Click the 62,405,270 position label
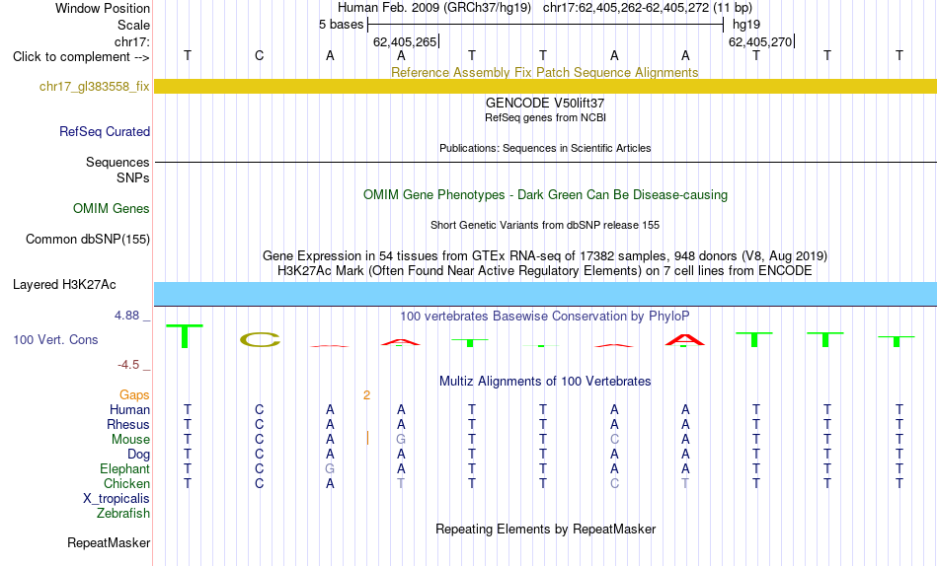Viewport: 938px width, 566px height. [x=760, y=41]
